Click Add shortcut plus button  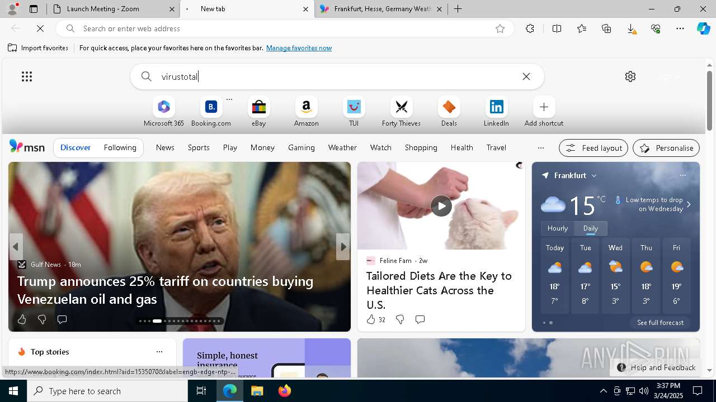pos(544,112)
